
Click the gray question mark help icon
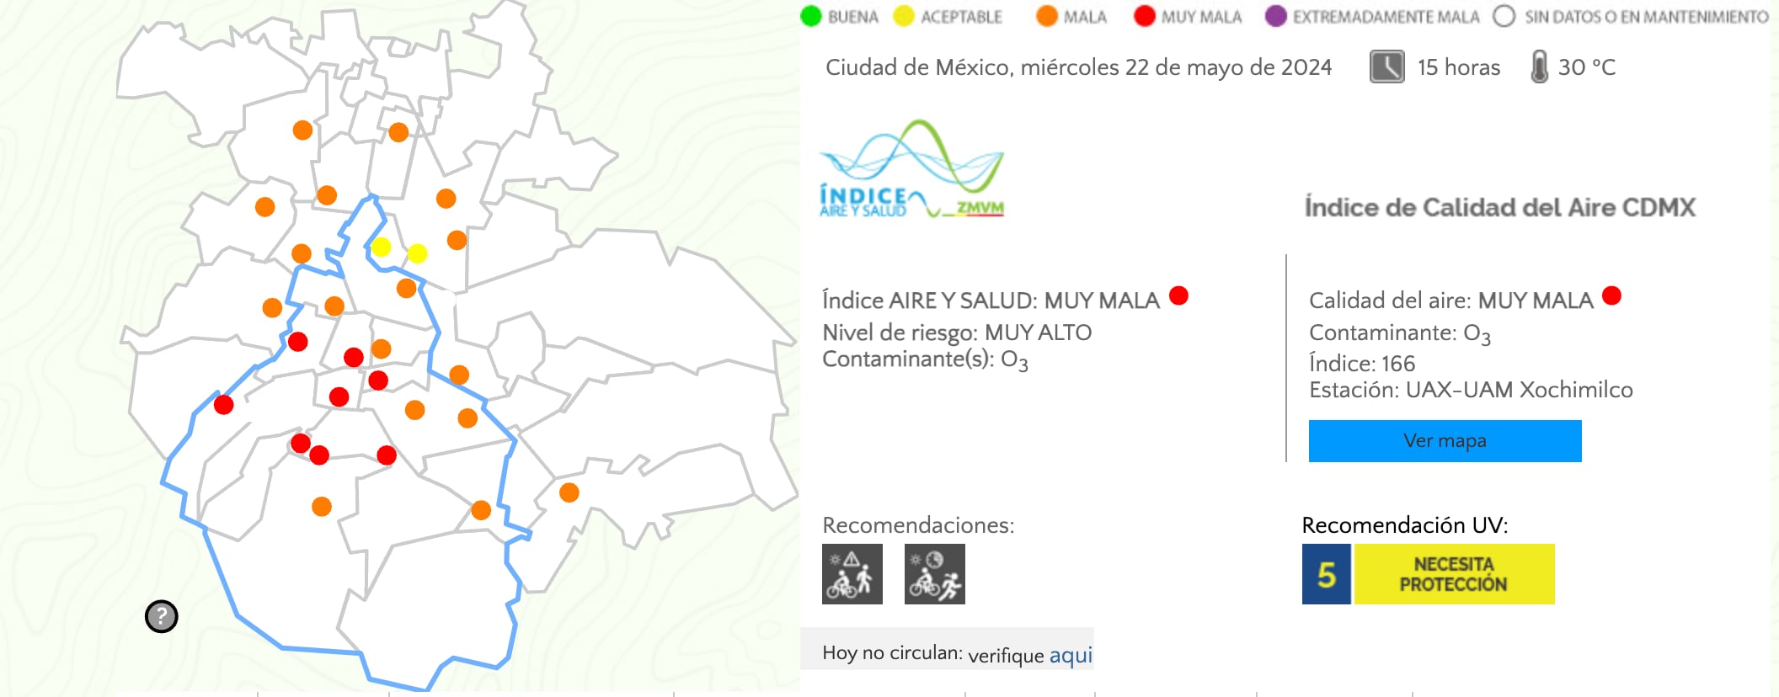[161, 616]
